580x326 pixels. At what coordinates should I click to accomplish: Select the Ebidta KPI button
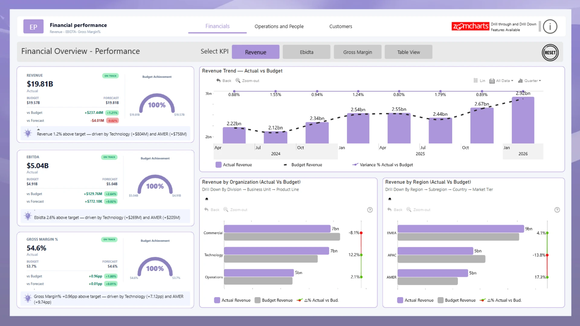306,52
